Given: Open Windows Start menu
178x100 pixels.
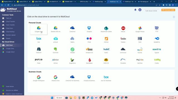Looking at the screenshot, I should click(52, 97).
